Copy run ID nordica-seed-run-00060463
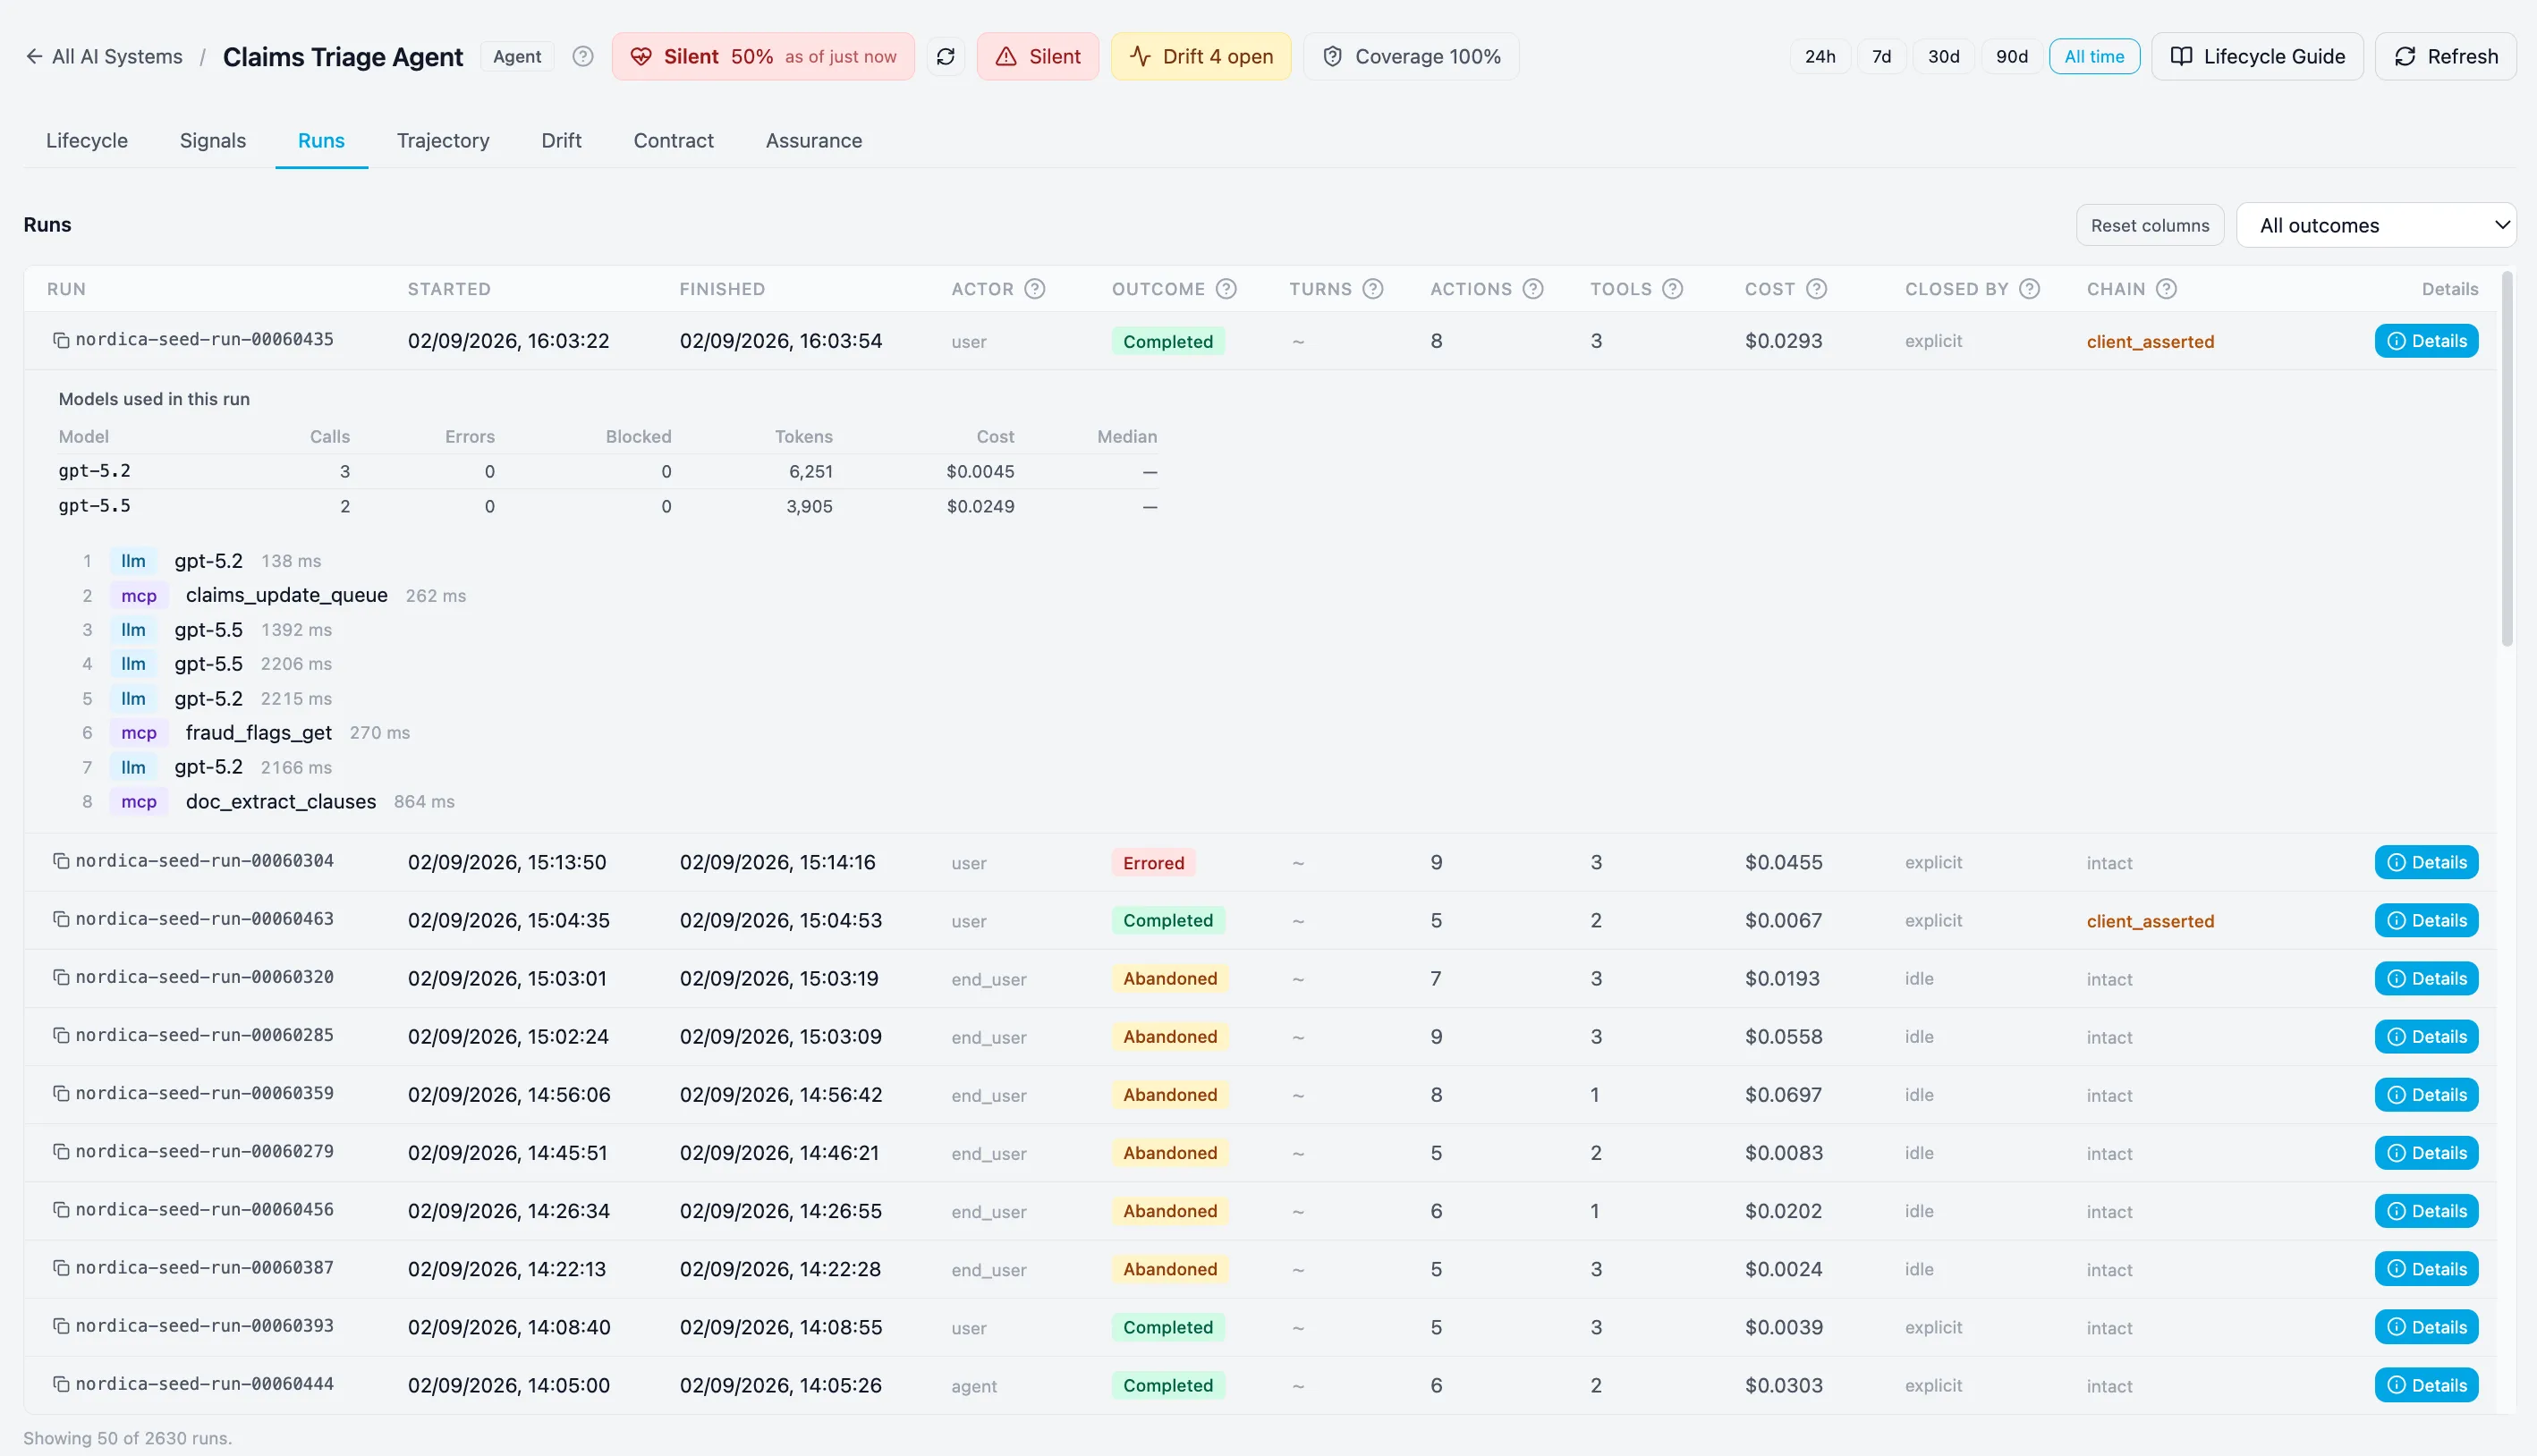 pos(61,919)
